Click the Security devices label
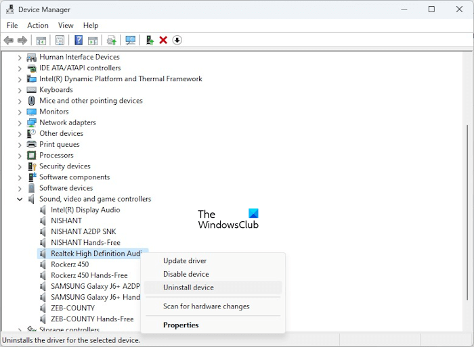 click(65, 166)
